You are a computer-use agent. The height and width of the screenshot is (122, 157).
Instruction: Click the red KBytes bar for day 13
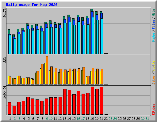point(65,102)
